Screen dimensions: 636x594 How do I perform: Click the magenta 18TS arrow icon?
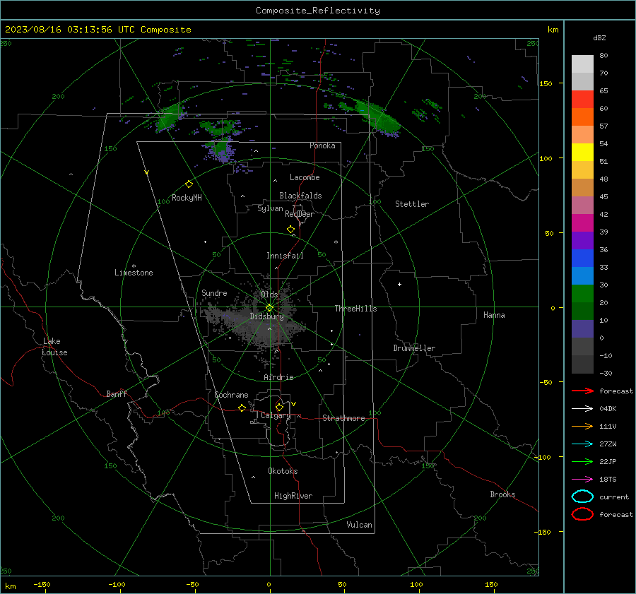(x=582, y=480)
